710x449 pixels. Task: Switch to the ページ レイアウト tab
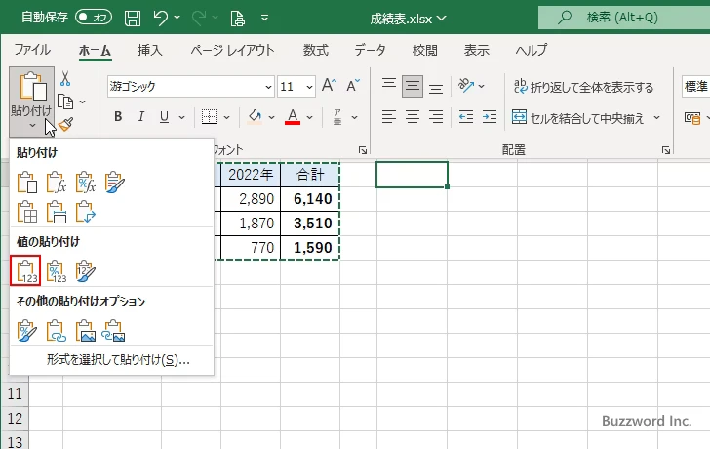232,50
